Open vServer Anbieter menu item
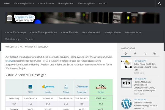The image size is (165, 110). pyautogui.click(x=46, y=4)
